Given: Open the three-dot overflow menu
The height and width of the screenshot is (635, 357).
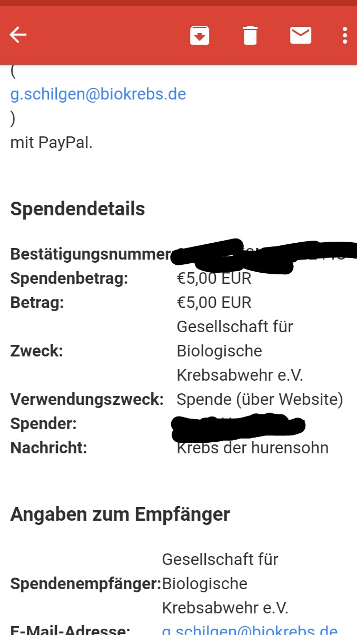Looking at the screenshot, I should coord(345,35).
